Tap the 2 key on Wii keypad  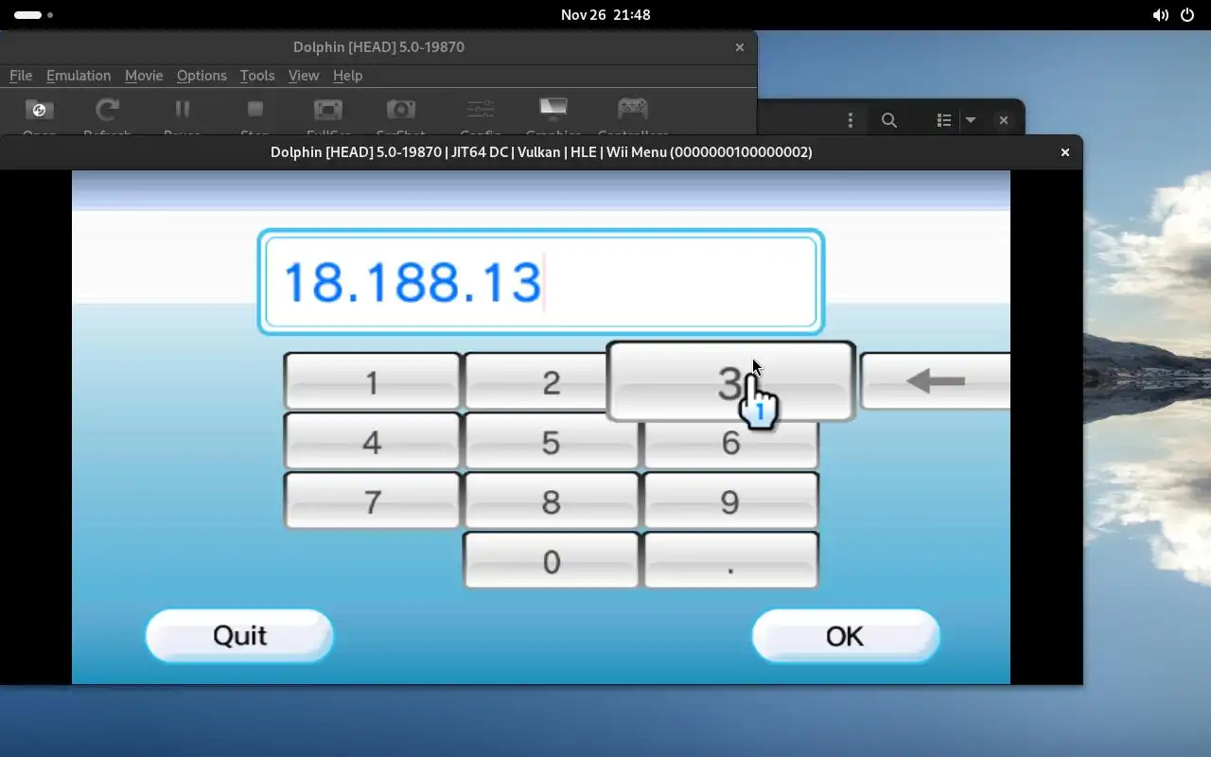tap(536, 382)
